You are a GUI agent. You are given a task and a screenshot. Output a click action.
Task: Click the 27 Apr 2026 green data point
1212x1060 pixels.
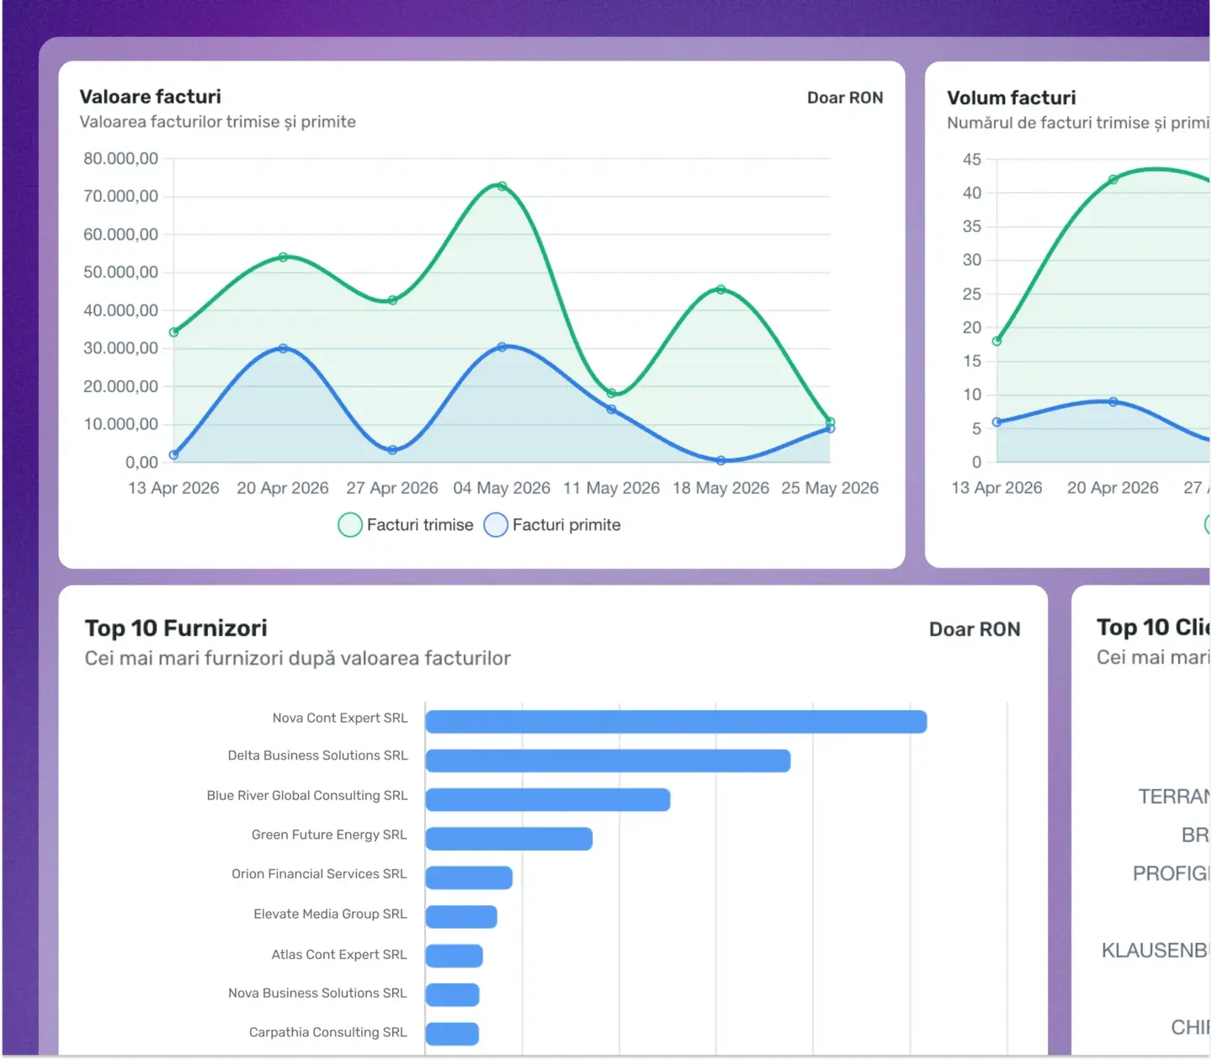coord(392,300)
